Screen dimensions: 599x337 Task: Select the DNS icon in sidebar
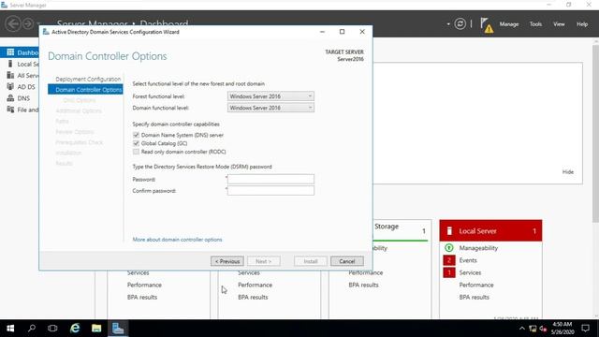coord(10,98)
